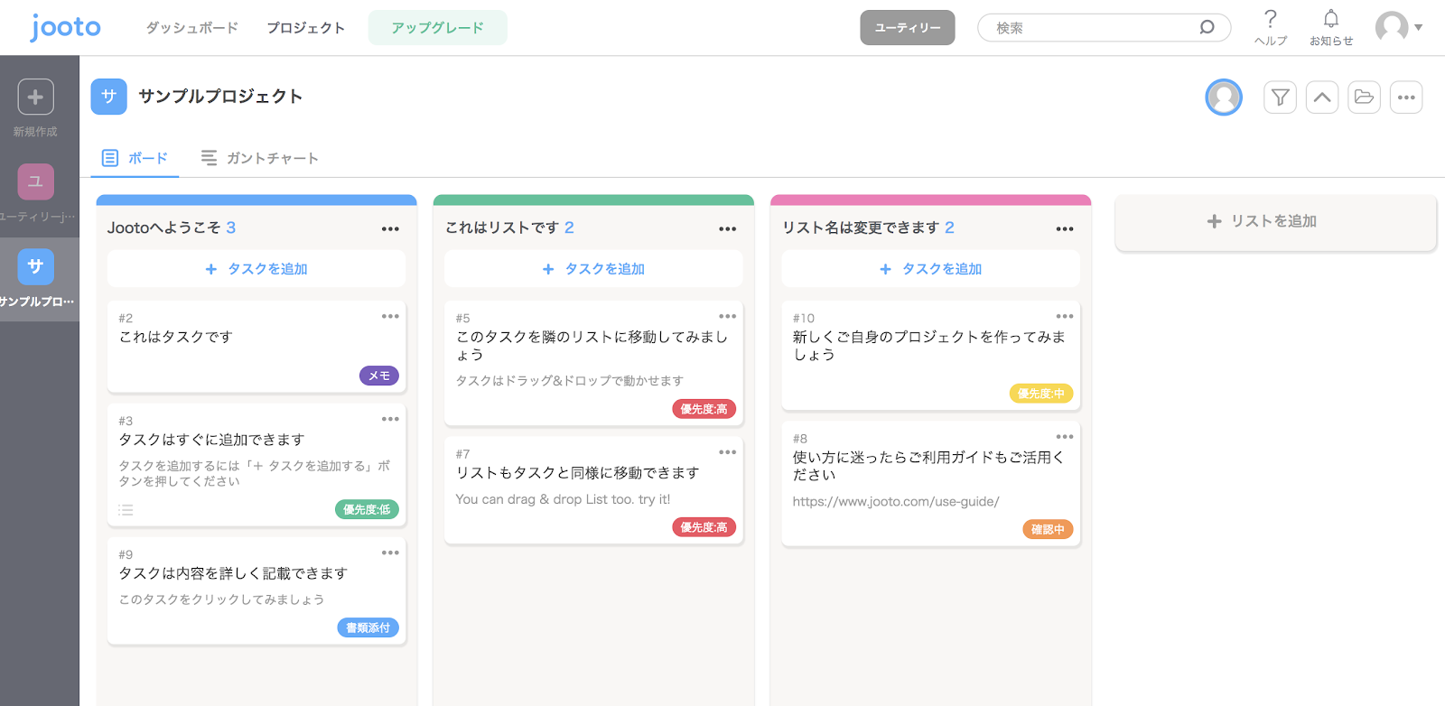
Task: Click the project member avatar icon
Action: point(1224,98)
